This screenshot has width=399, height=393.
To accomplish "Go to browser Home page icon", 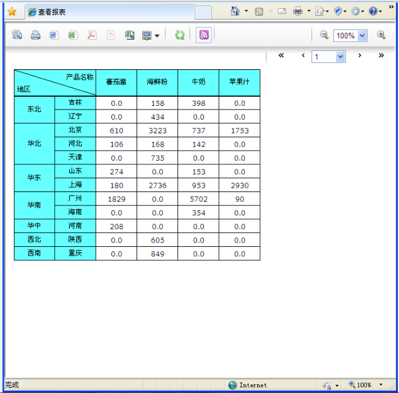I will 235,11.
